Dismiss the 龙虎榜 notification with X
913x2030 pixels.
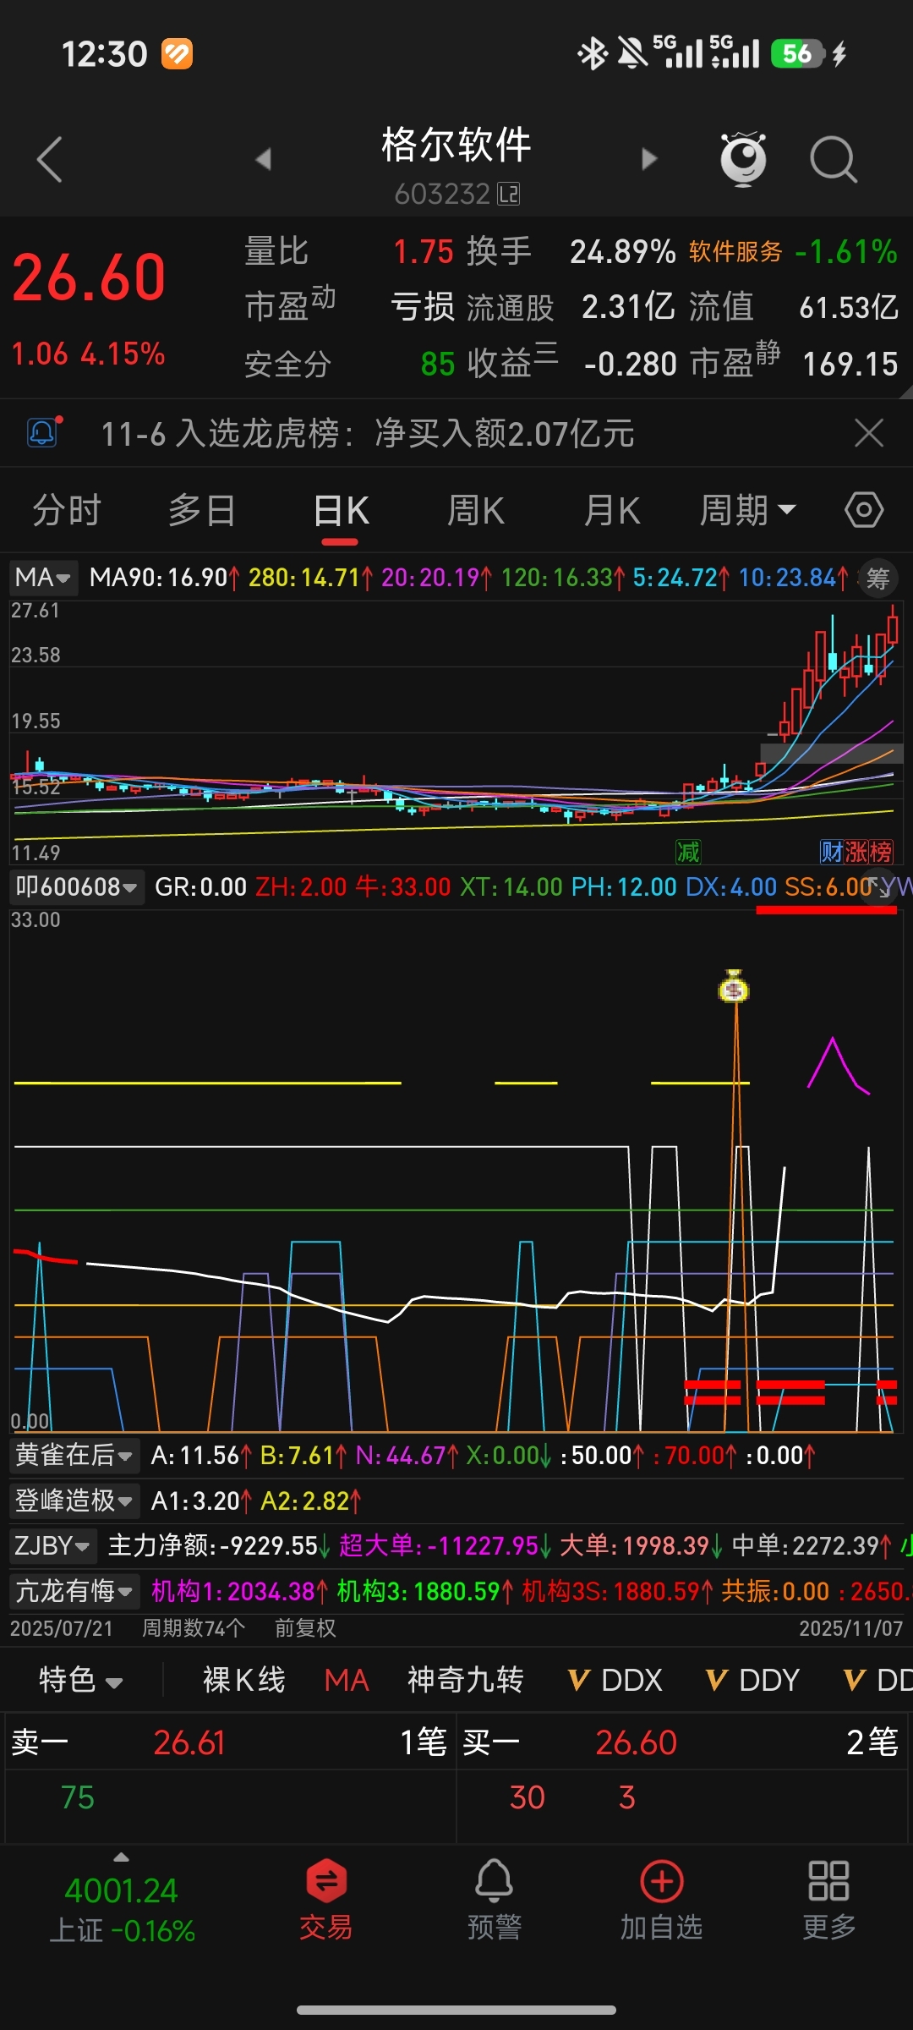(x=869, y=433)
